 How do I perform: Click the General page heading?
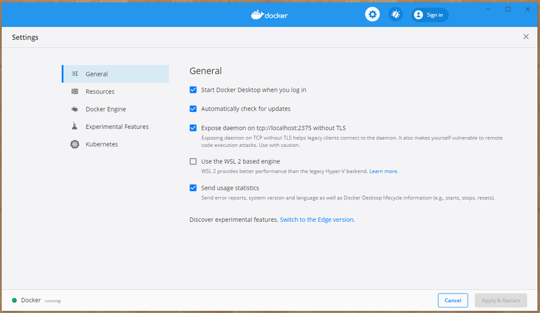click(x=206, y=71)
